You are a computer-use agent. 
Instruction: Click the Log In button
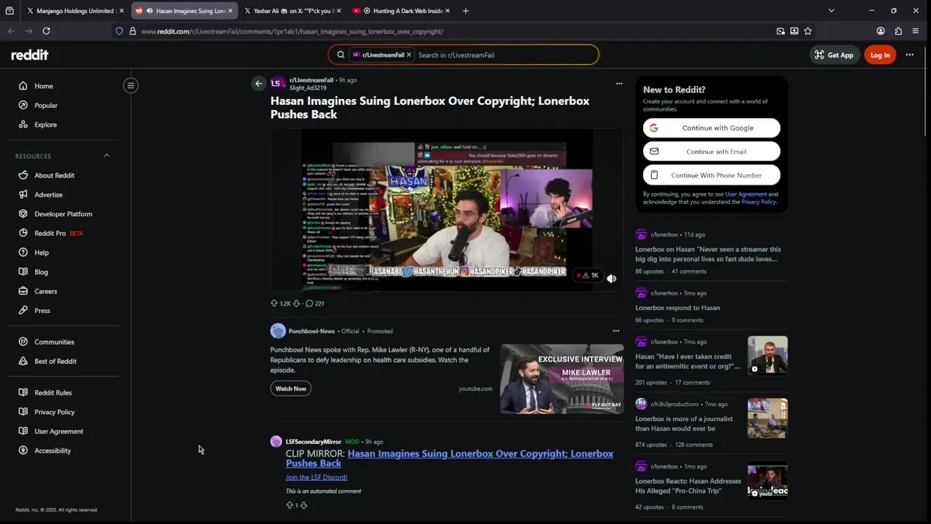(880, 55)
